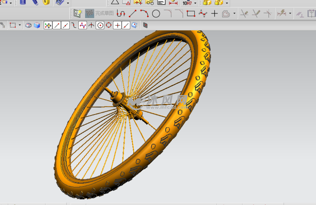This screenshot has width=316, height=205.
Task: Select the Studio Spline tool
Action: pos(203,13)
